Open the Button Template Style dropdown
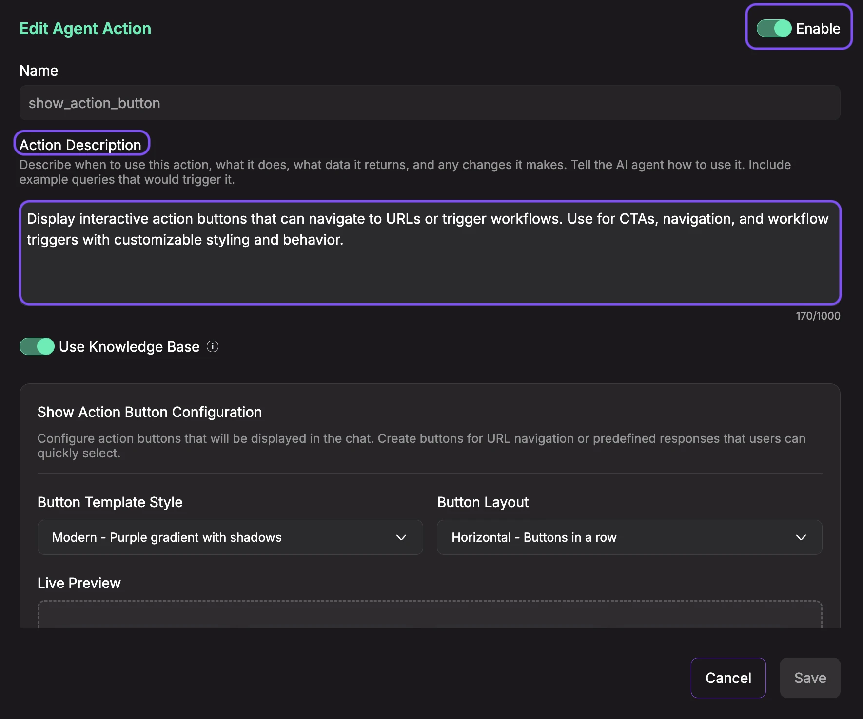 [x=229, y=537]
